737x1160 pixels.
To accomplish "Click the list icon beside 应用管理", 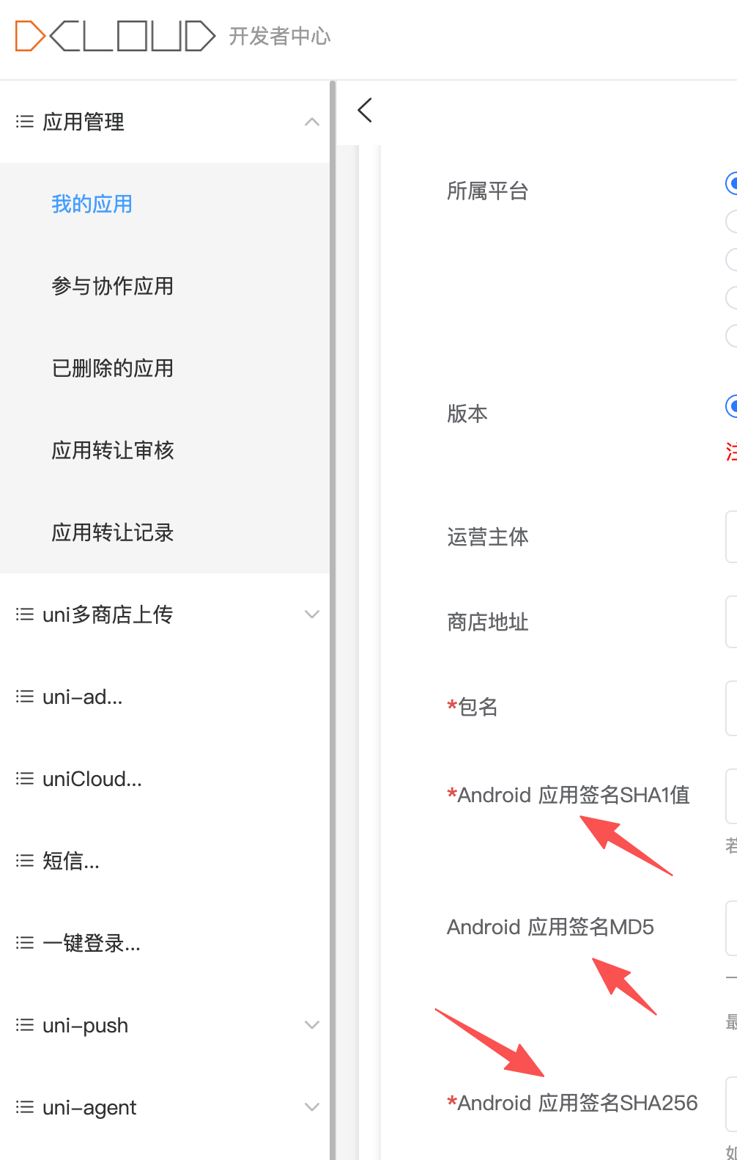I will click(x=25, y=122).
